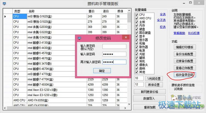Click the table's vertical scrollbar up arrow

(129, 11)
